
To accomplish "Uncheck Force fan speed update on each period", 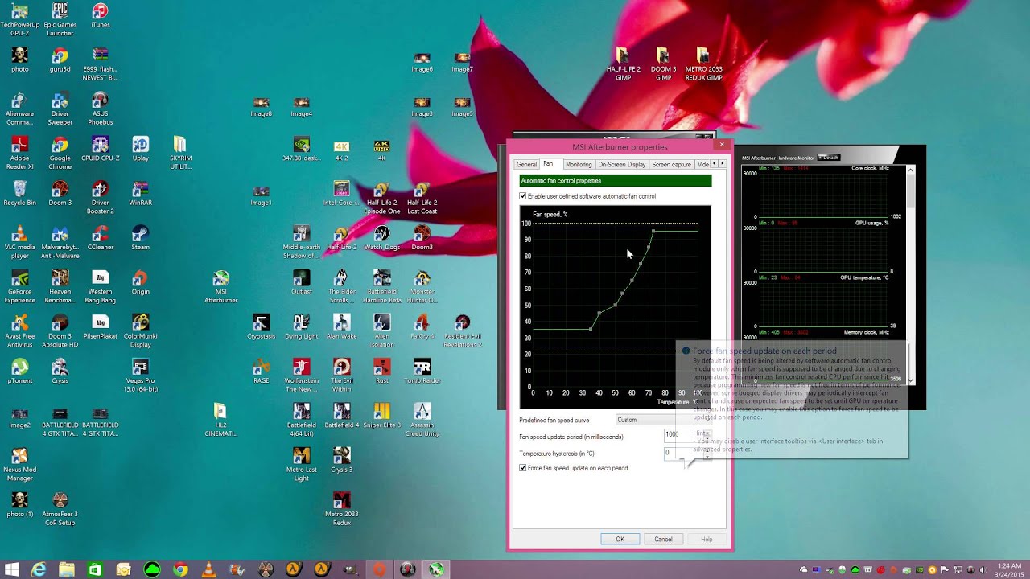I will pos(523,468).
